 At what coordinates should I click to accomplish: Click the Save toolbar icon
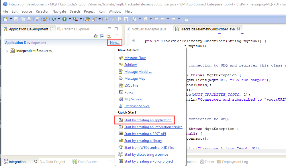pos(16,19)
